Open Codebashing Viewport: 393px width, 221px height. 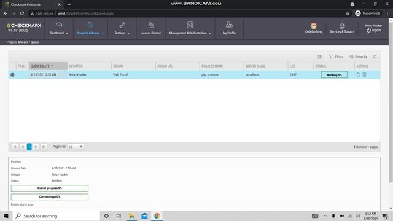coord(313,28)
